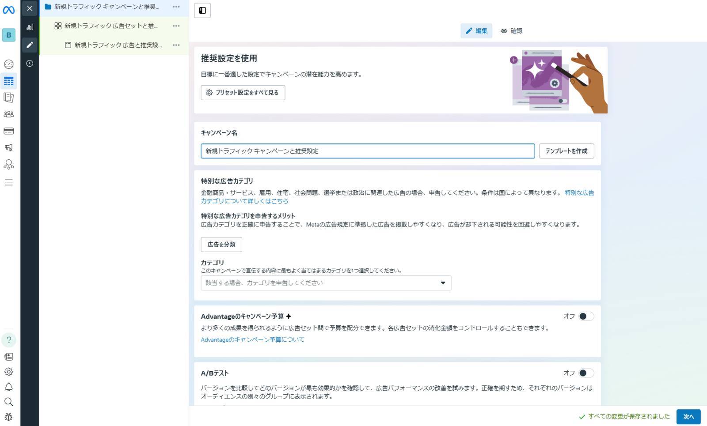This screenshot has width=707, height=426.
Task: Switch to the 編集 tab
Action: (476, 31)
